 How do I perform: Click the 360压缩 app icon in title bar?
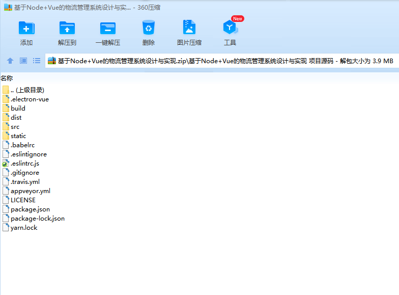[8, 7]
